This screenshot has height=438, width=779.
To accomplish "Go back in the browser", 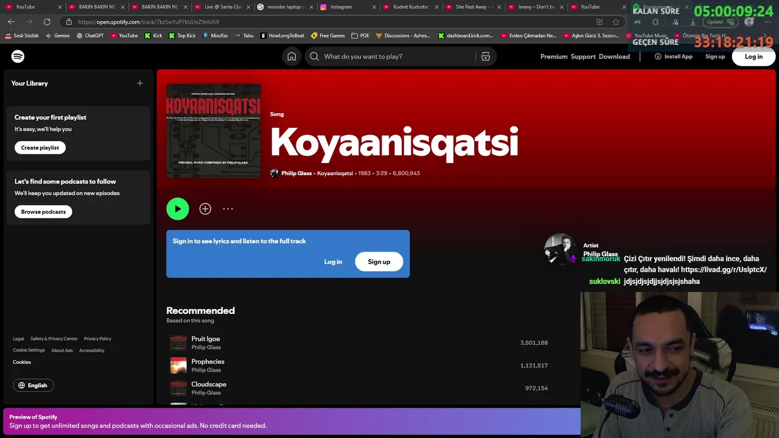I will tap(11, 22).
